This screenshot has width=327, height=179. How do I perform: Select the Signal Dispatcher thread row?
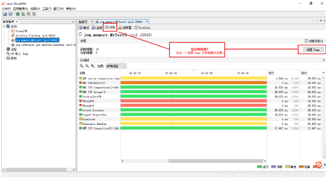[x=200, y=115]
